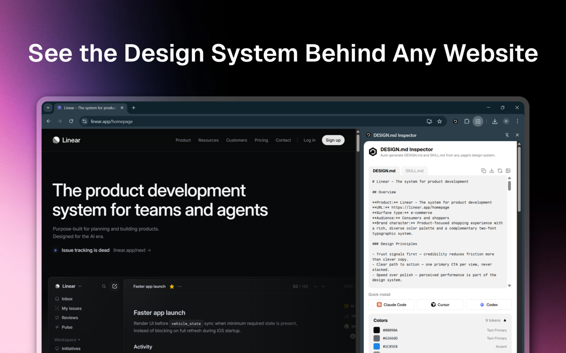Click the regenerate refresh icon in Inspector
566x353 pixels.
click(x=500, y=171)
